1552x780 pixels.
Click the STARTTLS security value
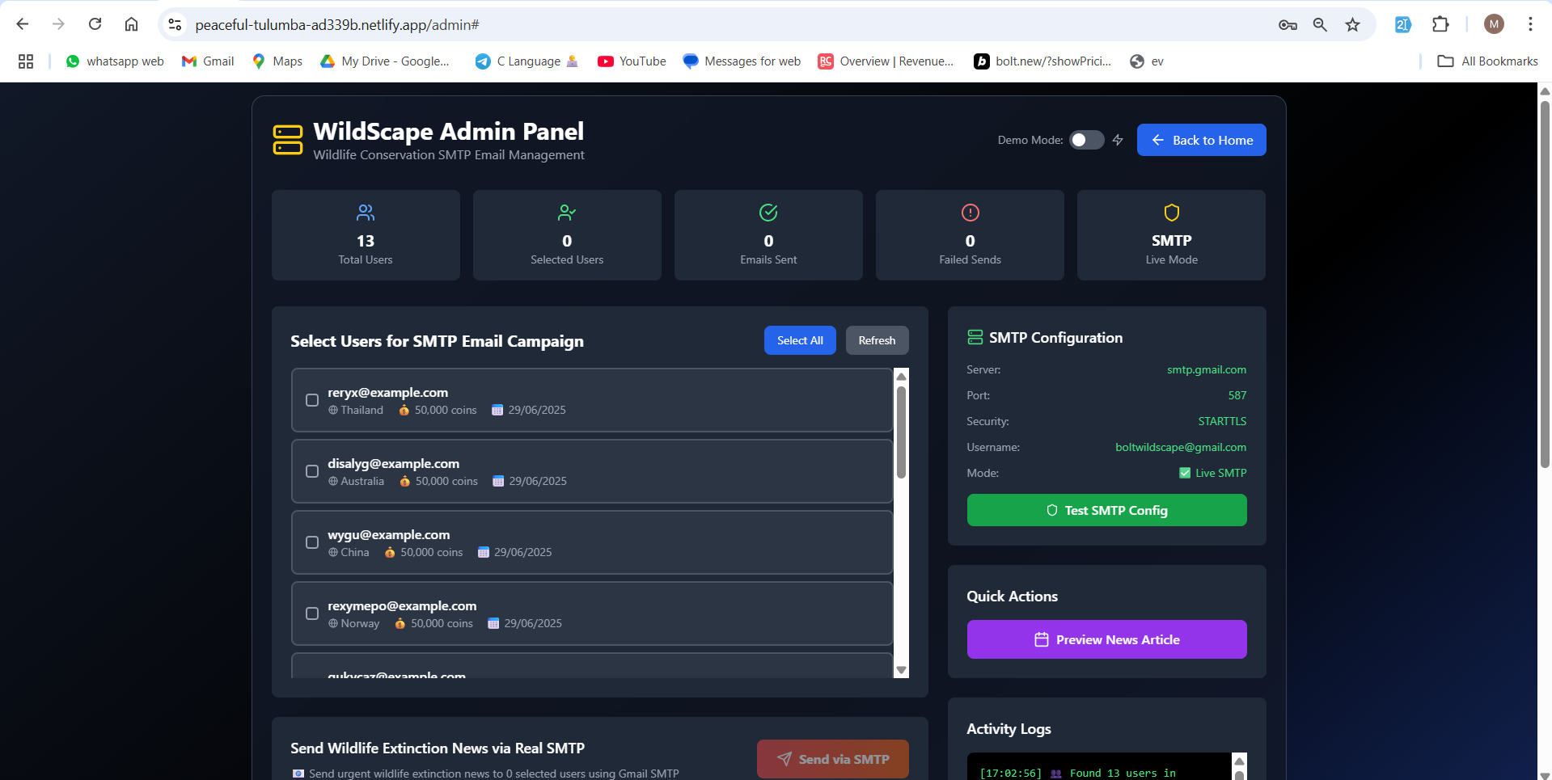point(1222,422)
